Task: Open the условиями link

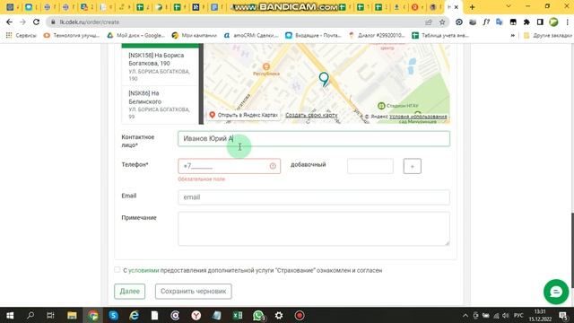Action: tap(143, 270)
